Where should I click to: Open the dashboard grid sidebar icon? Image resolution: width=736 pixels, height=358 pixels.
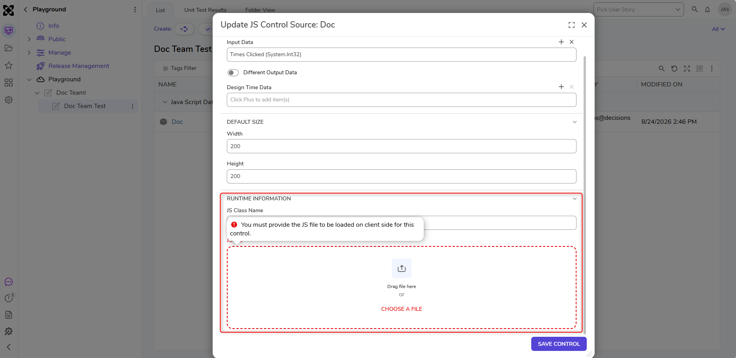tap(9, 83)
